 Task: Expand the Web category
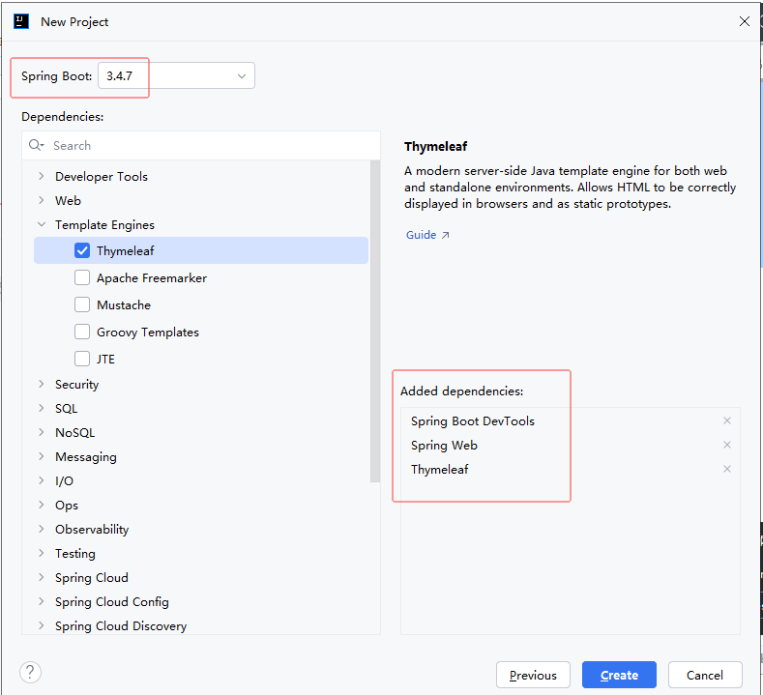click(42, 200)
